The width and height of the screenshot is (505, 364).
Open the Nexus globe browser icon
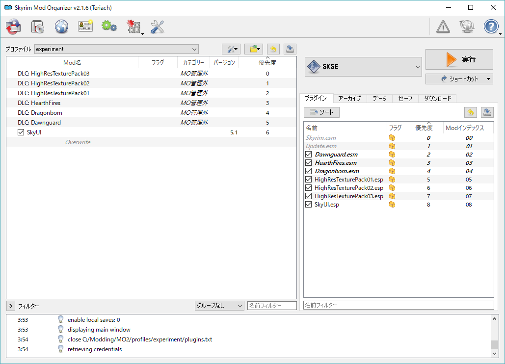point(61,26)
